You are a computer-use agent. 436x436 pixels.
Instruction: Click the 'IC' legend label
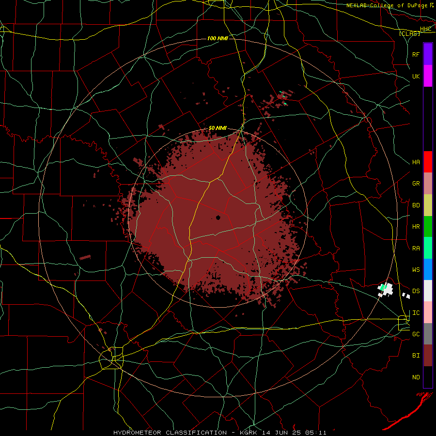pos(416,313)
